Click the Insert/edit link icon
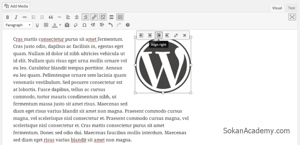 click(94, 17)
